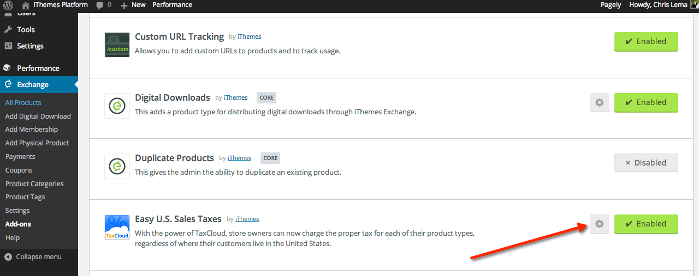The width and height of the screenshot is (699, 276).
Task: Open the WordPress logo menu
Action: pos(9,5)
